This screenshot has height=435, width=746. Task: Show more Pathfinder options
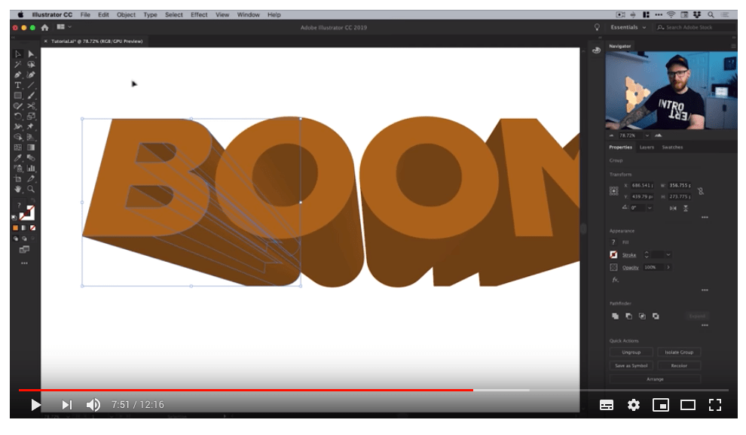705,326
